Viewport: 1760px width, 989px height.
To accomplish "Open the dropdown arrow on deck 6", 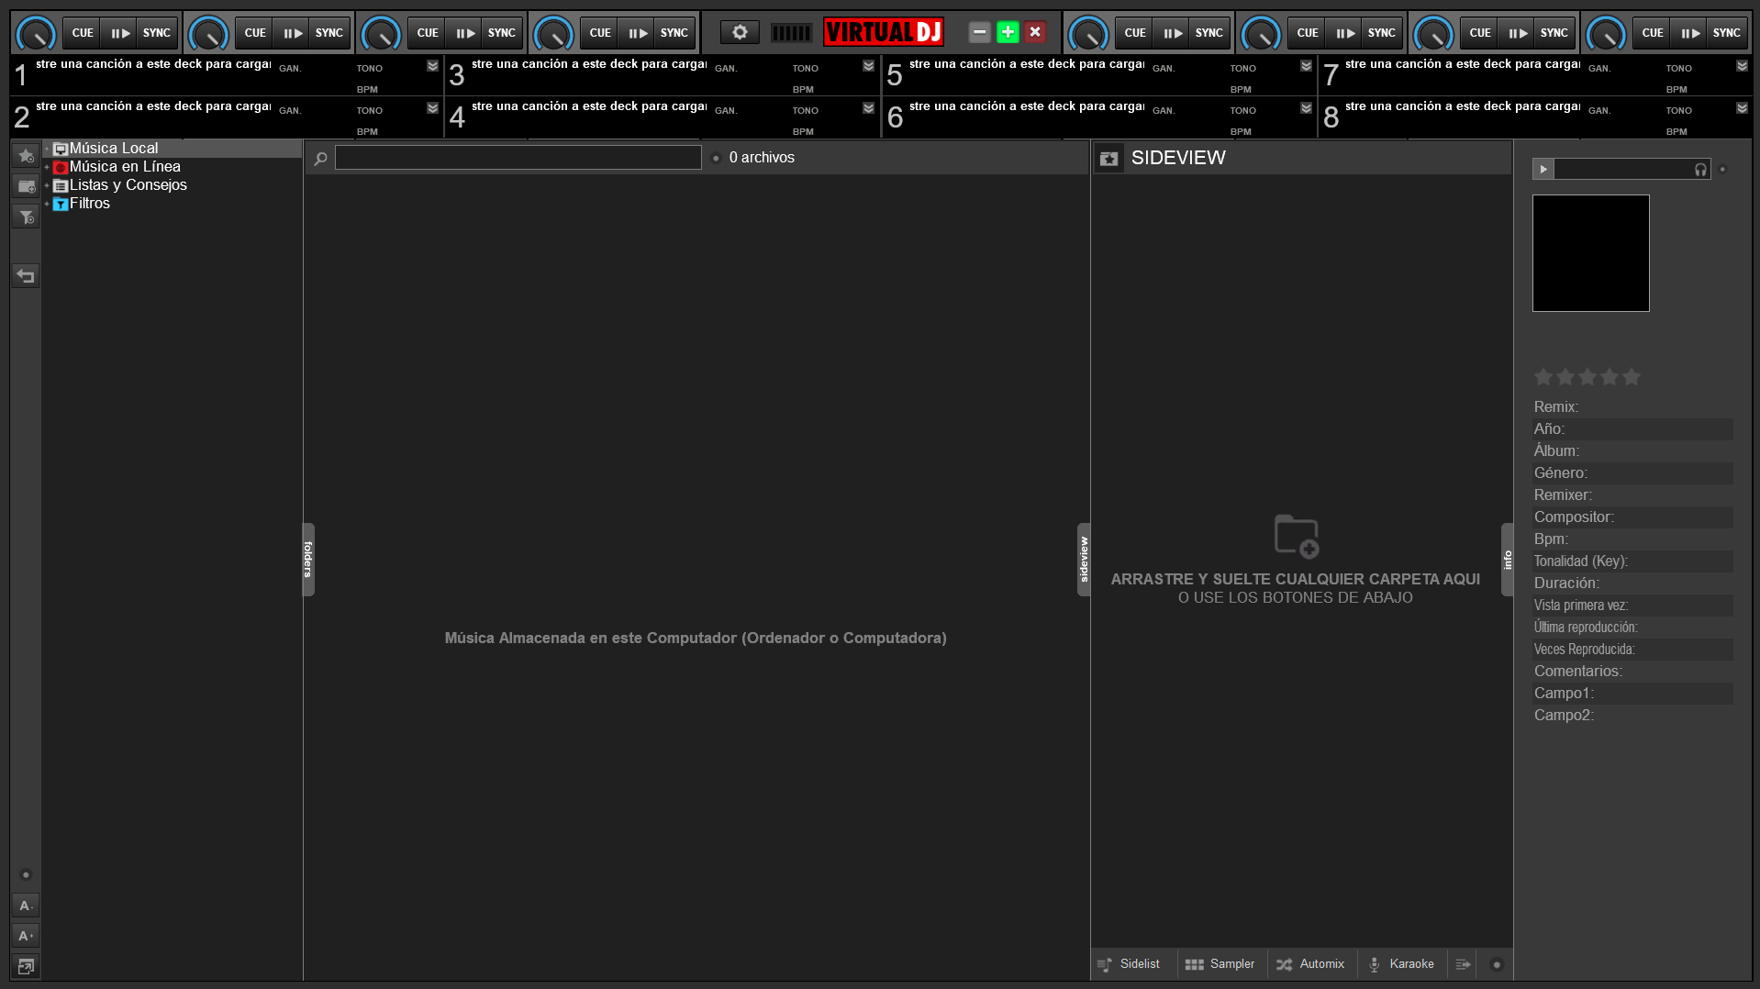I will (1306, 108).
